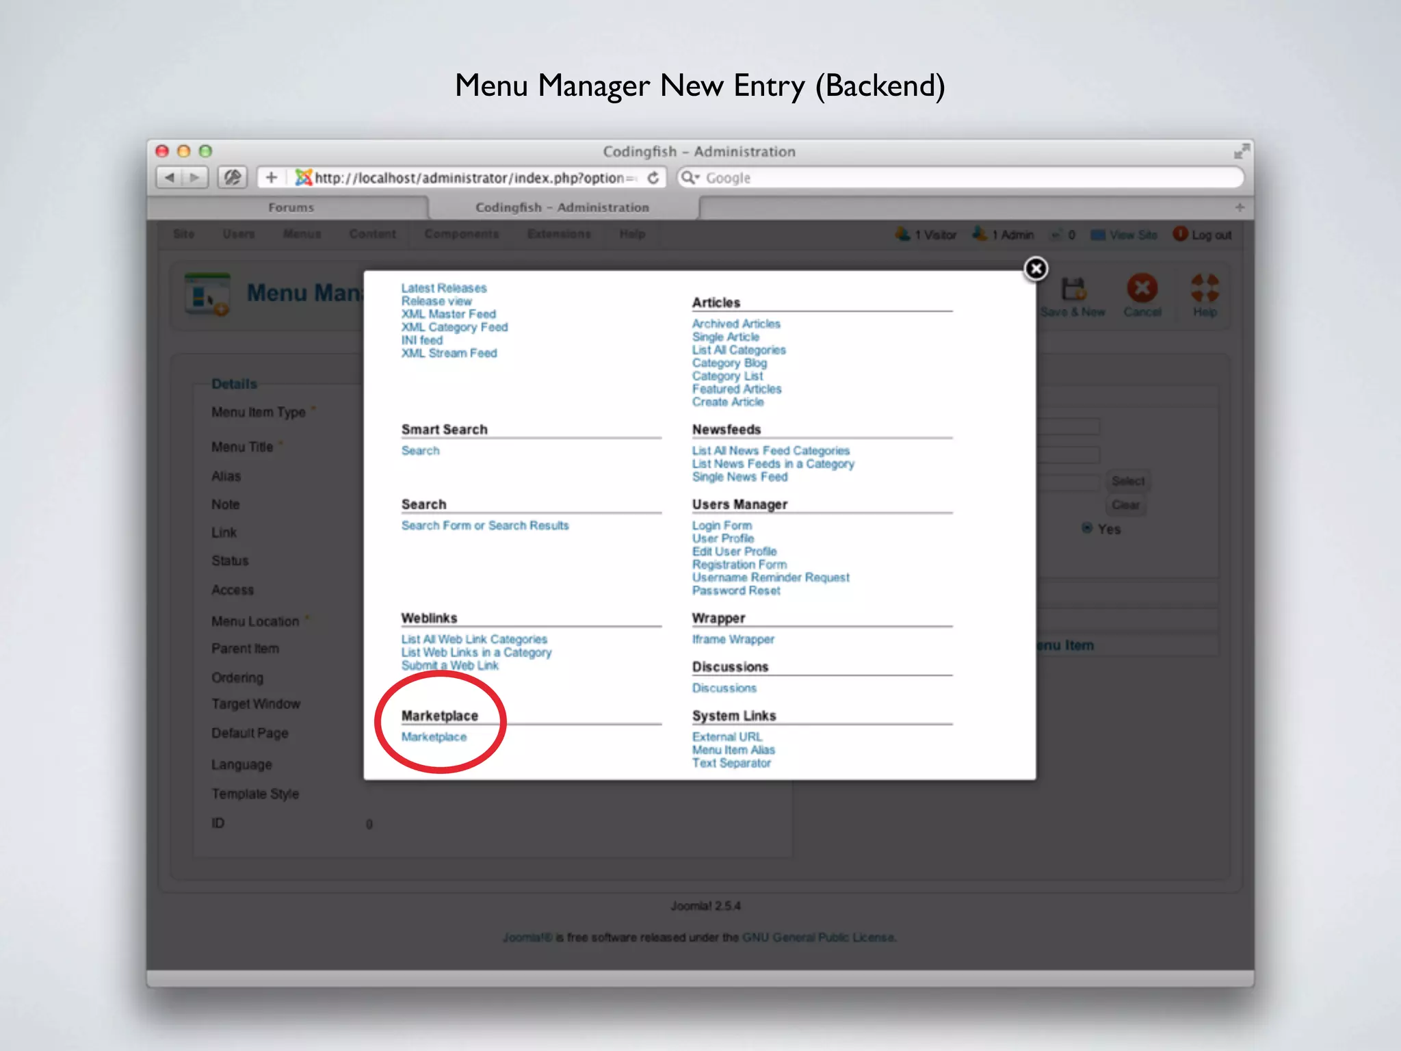The image size is (1401, 1051).
Task: Select Registration Form type
Action: click(739, 565)
